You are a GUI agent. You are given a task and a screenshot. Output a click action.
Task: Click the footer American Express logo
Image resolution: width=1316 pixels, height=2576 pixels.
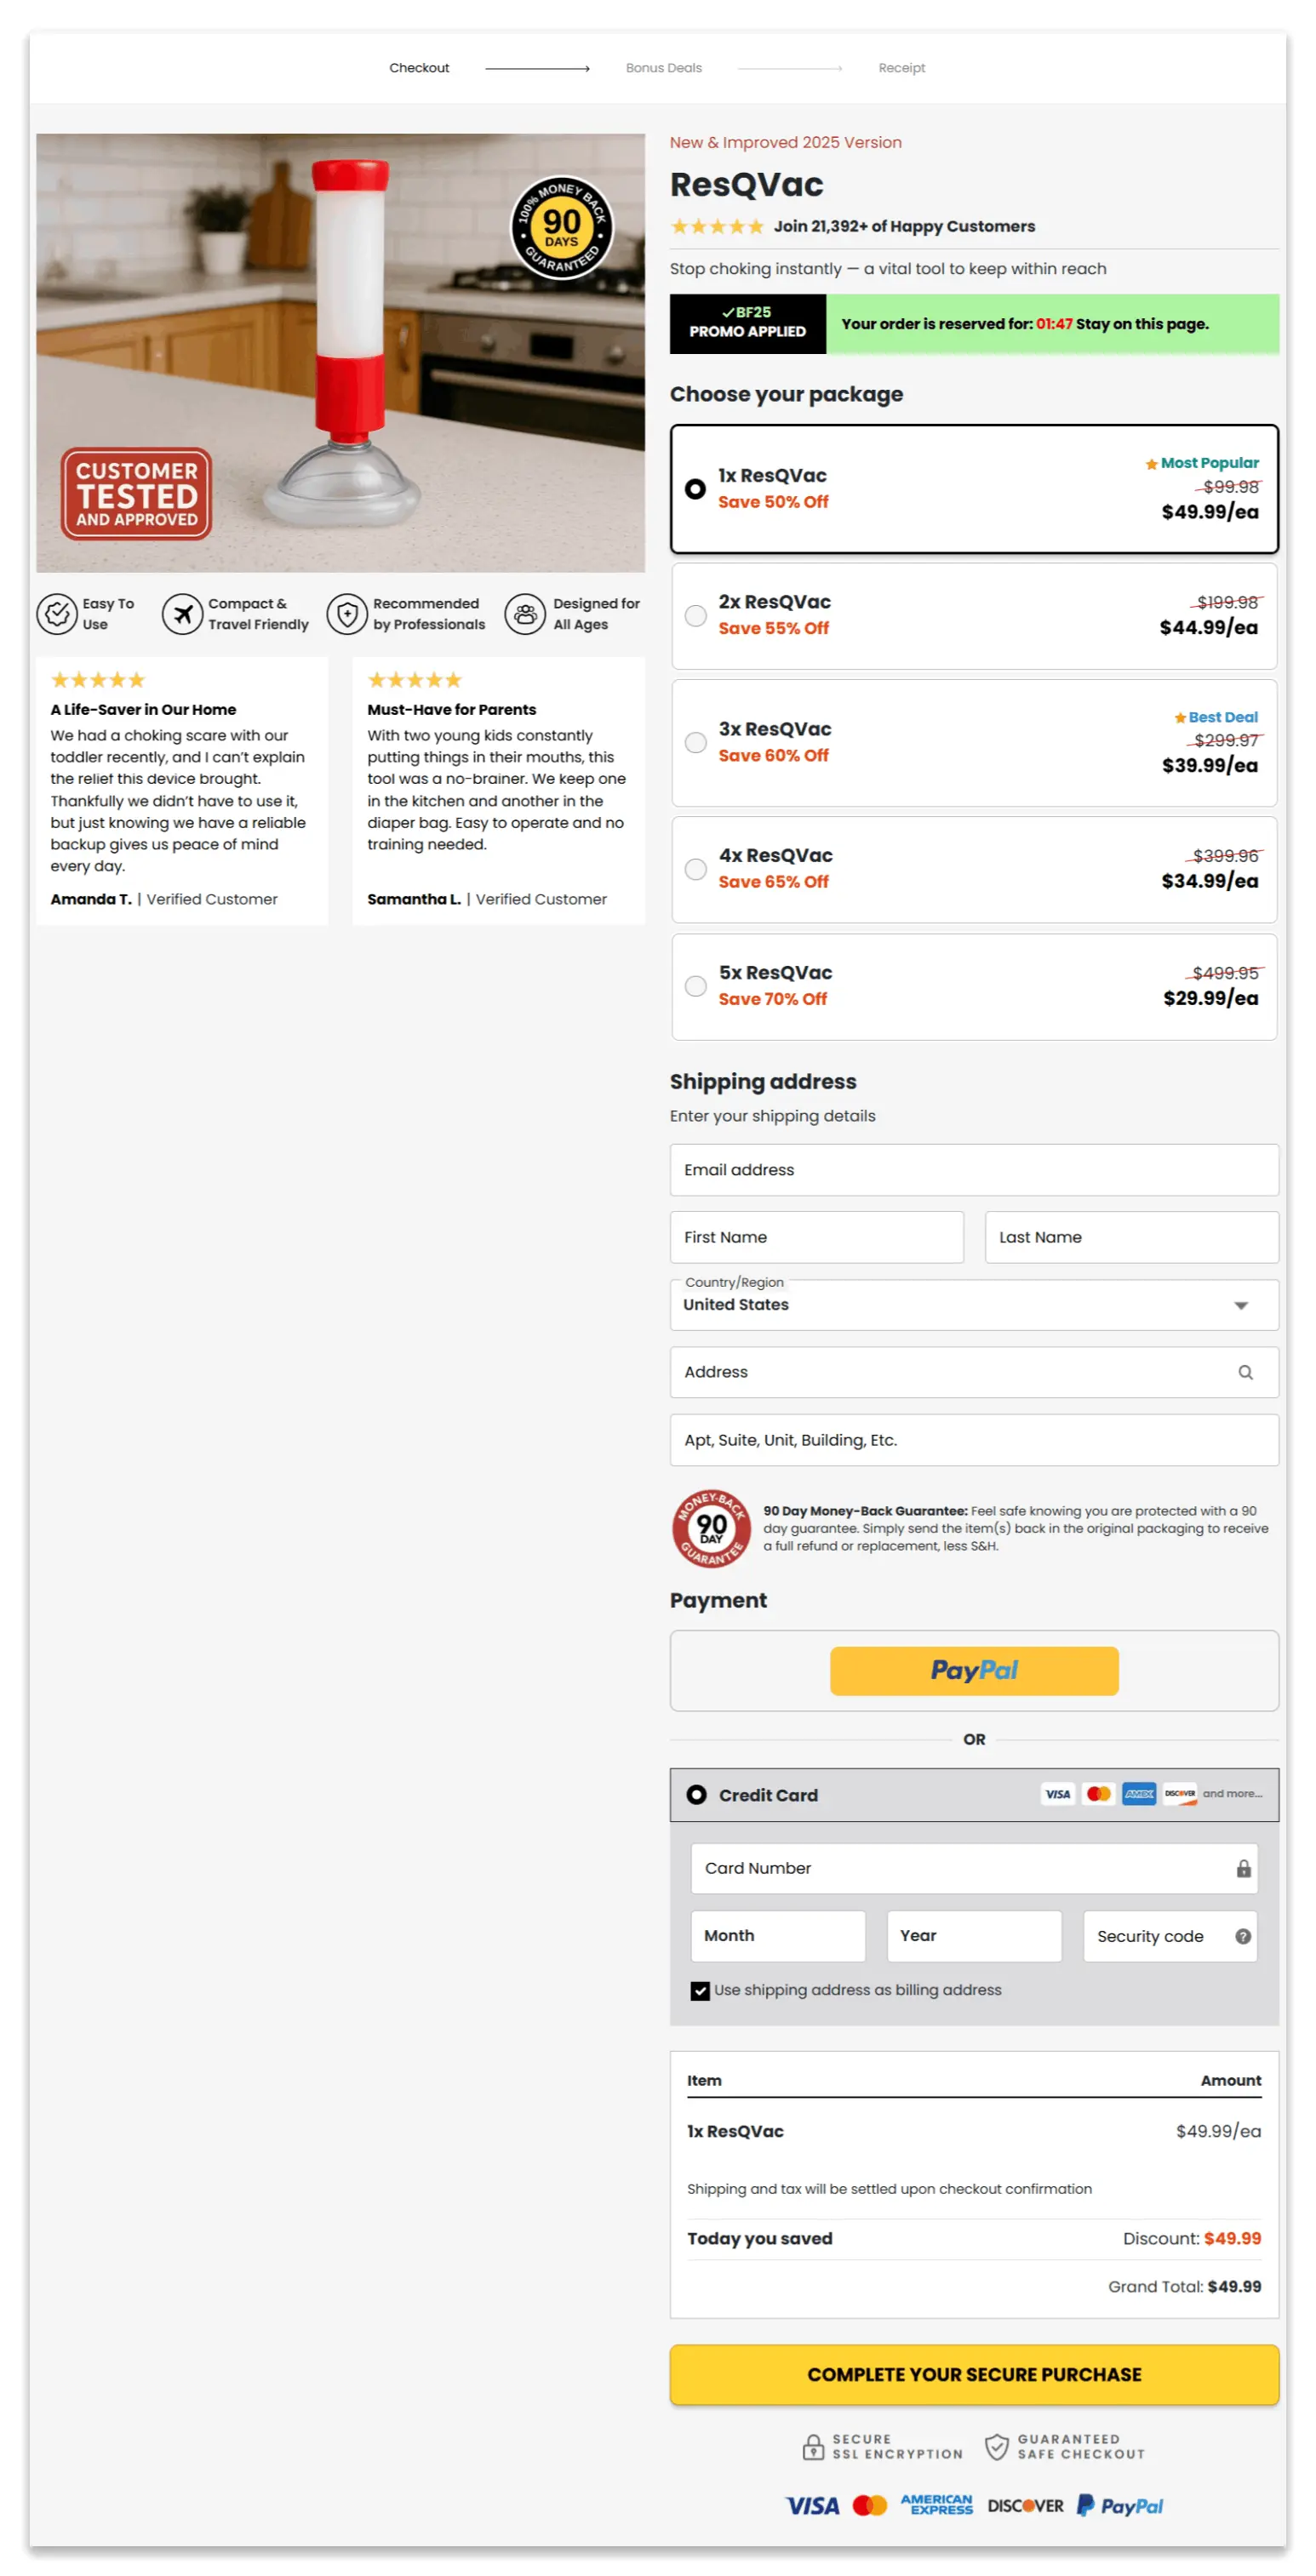click(x=936, y=2504)
